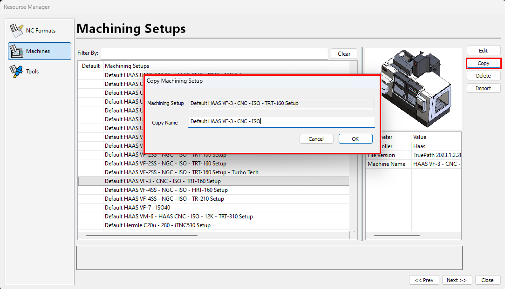505x289 pixels.
Task: Focus the Copy Name input field
Action: (x=281, y=122)
